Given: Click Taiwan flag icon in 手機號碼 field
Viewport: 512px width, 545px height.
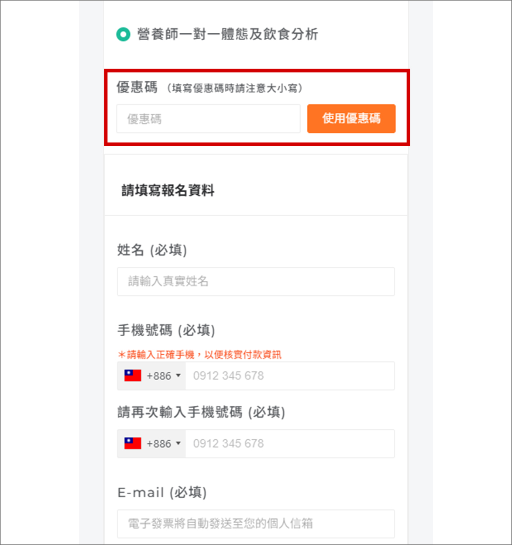Looking at the screenshot, I should [133, 376].
